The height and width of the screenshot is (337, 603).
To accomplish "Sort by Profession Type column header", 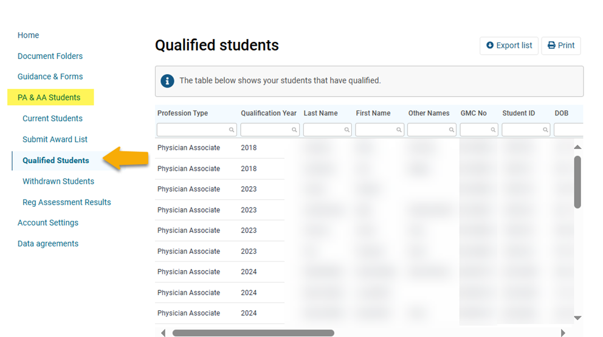I will [x=182, y=113].
